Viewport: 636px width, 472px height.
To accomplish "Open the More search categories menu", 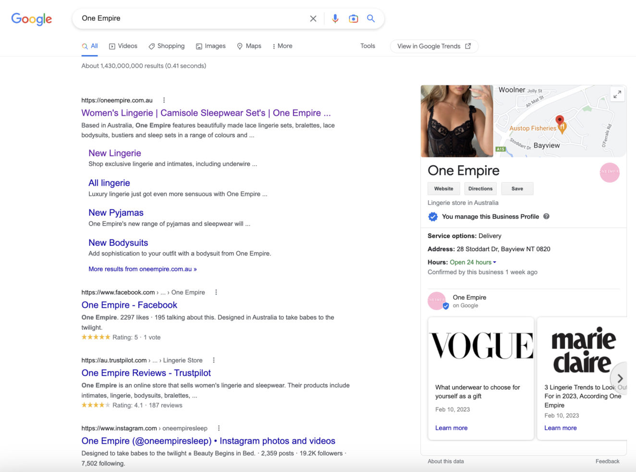I will tap(282, 46).
